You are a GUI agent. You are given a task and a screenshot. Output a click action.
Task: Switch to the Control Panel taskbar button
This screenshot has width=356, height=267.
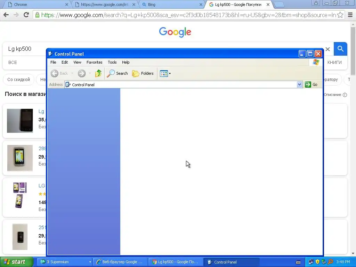(x=231, y=262)
